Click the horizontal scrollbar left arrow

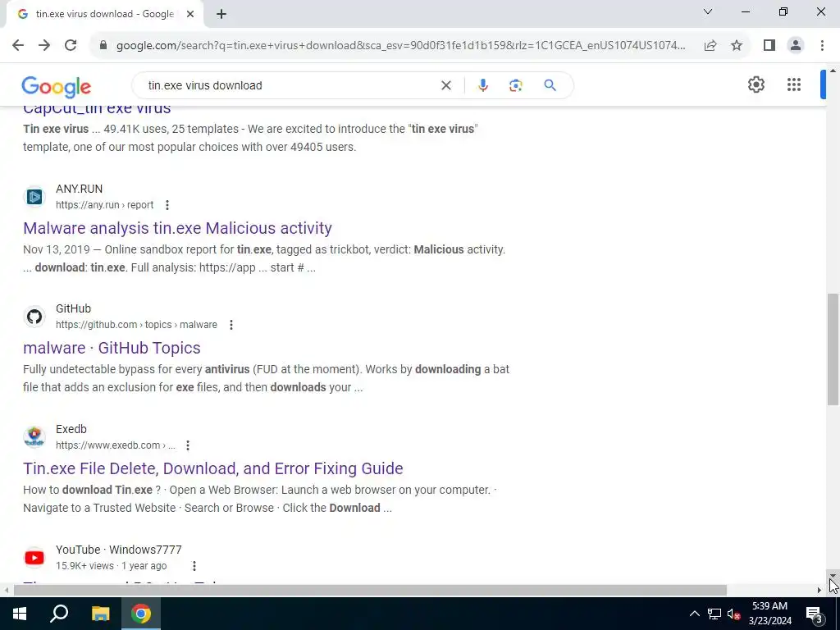(7, 591)
